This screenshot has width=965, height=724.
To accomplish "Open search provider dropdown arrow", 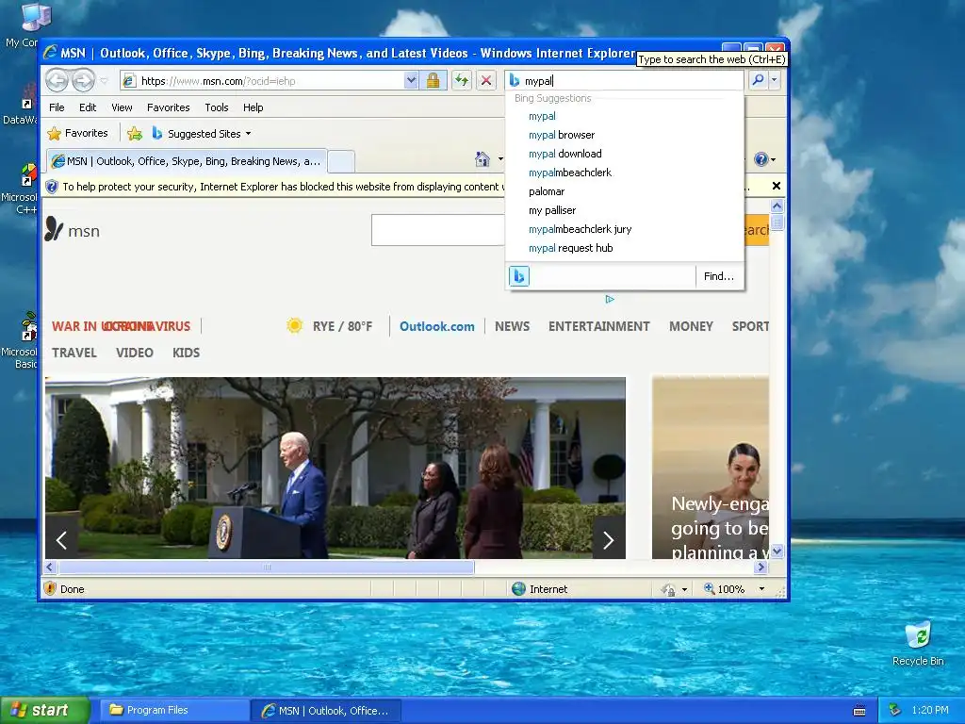I will tap(775, 80).
